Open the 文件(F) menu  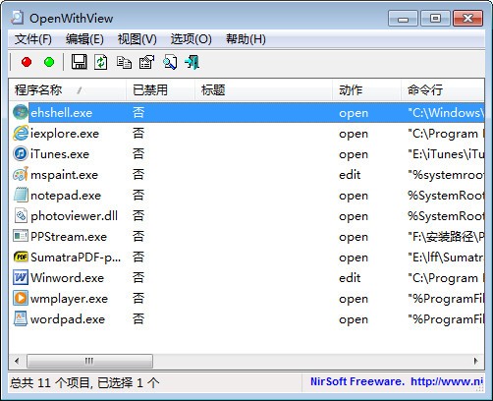pos(33,39)
